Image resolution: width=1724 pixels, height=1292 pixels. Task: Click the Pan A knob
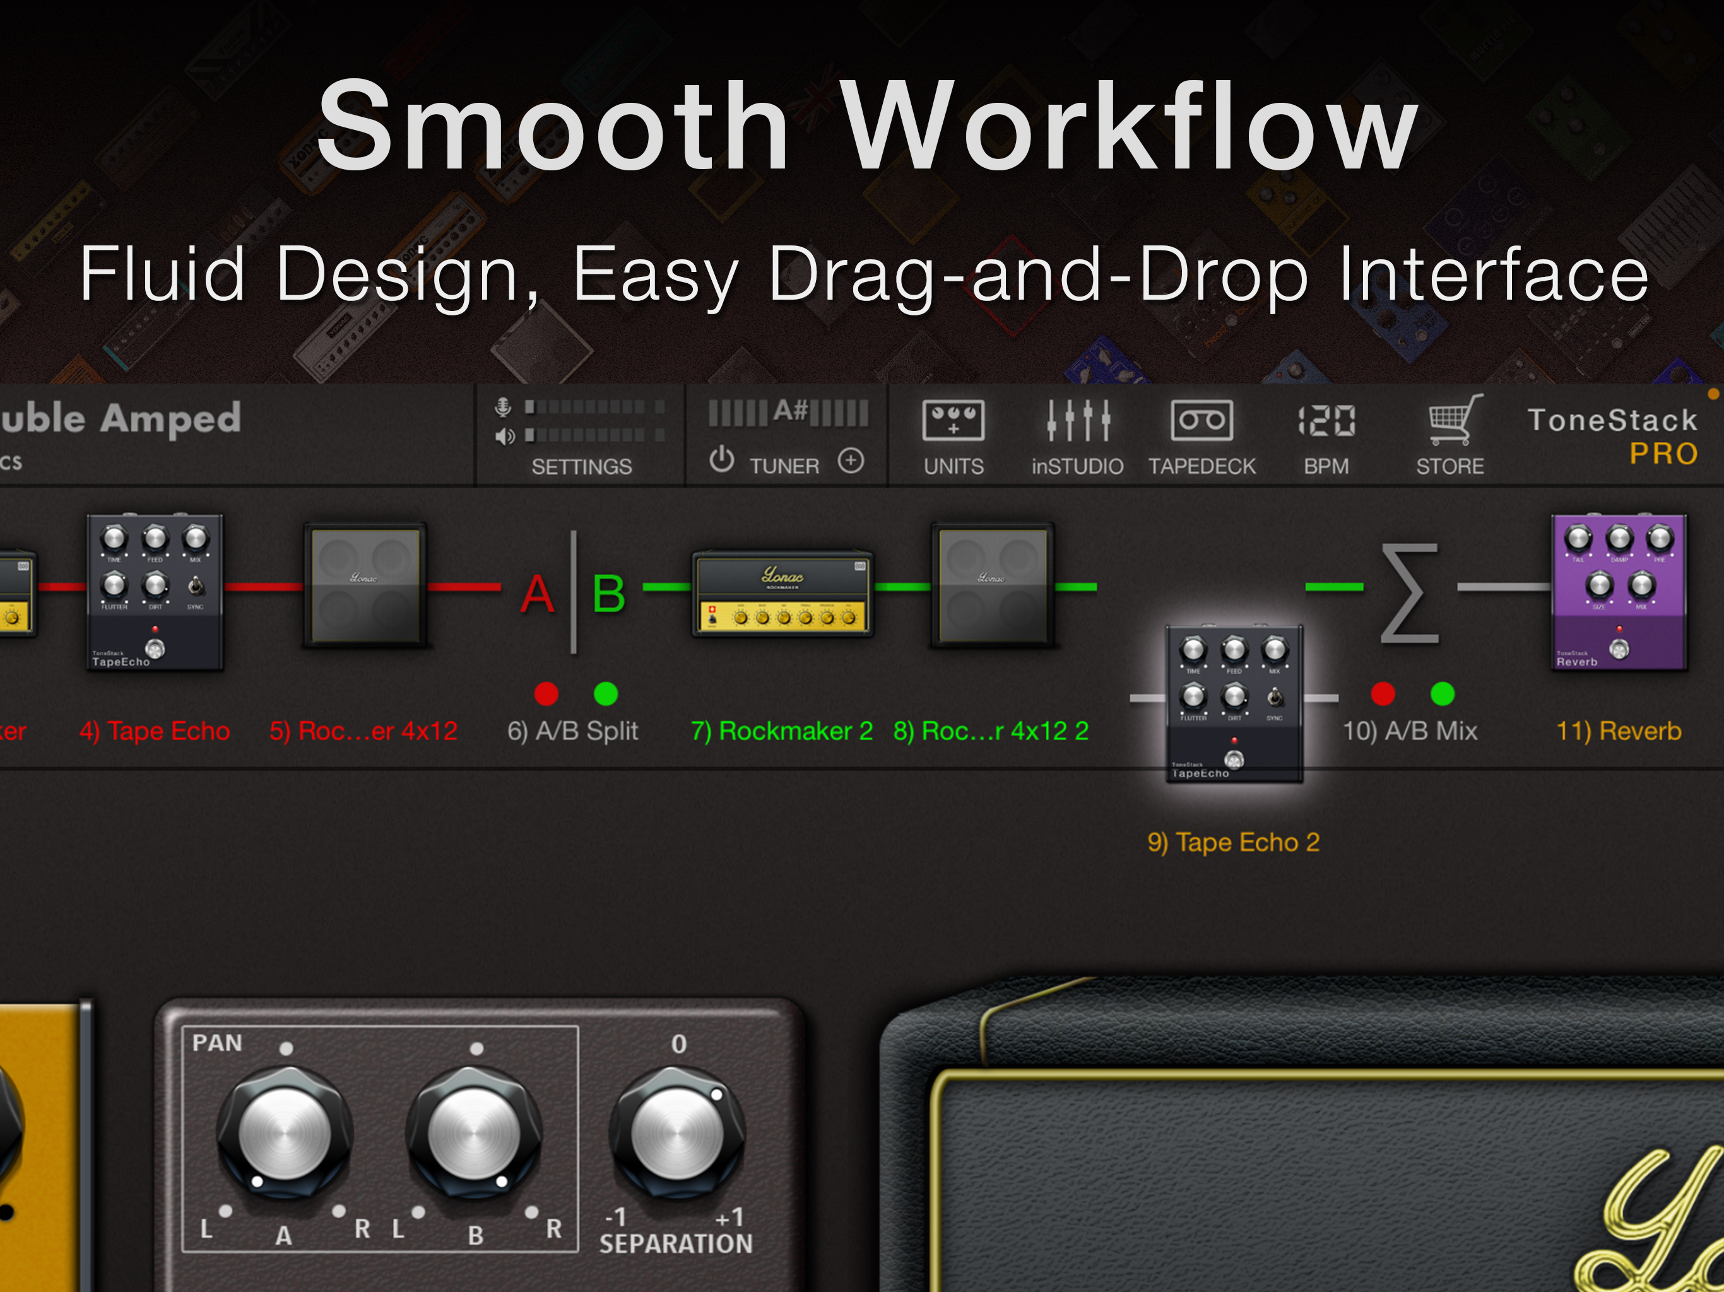(285, 1134)
